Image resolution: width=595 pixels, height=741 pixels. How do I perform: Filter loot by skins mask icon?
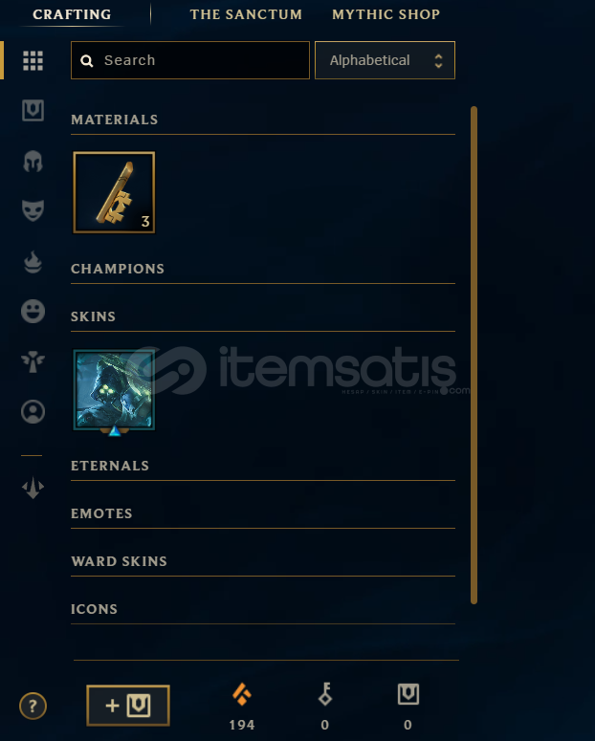33,210
